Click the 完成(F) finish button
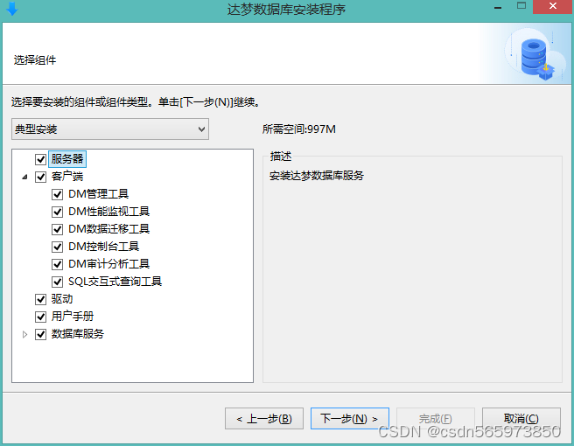The height and width of the screenshot is (446, 574). (436, 419)
